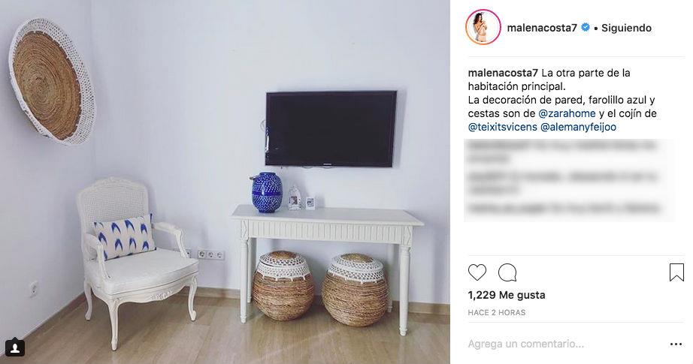This screenshot has width=693, height=364.
Task: Open comments via speech bubble icon
Action: click(507, 272)
